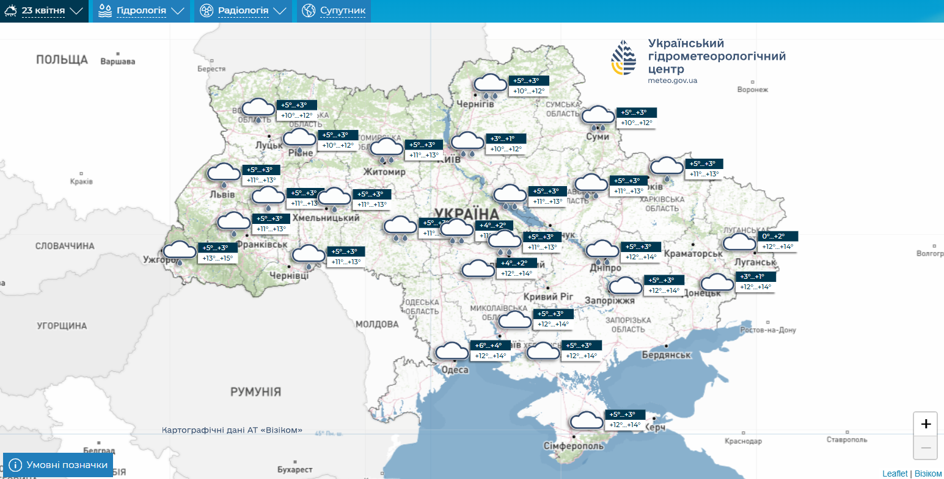Click the weather symbol above Донецьк
The height and width of the screenshot is (479, 944).
click(717, 283)
